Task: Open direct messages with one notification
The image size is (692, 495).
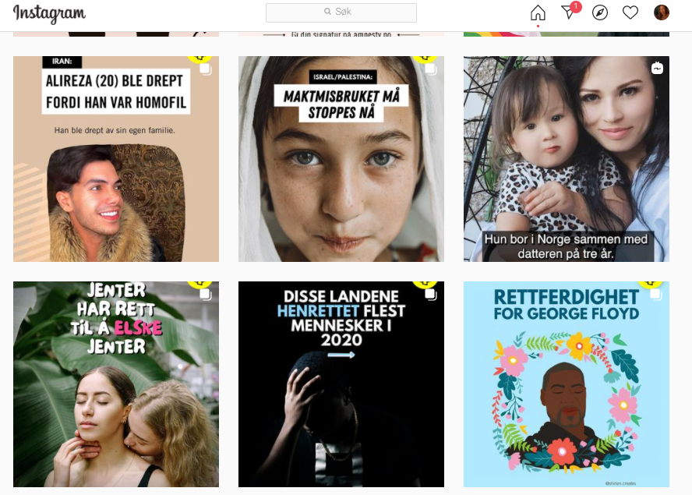Action: (x=570, y=12)
